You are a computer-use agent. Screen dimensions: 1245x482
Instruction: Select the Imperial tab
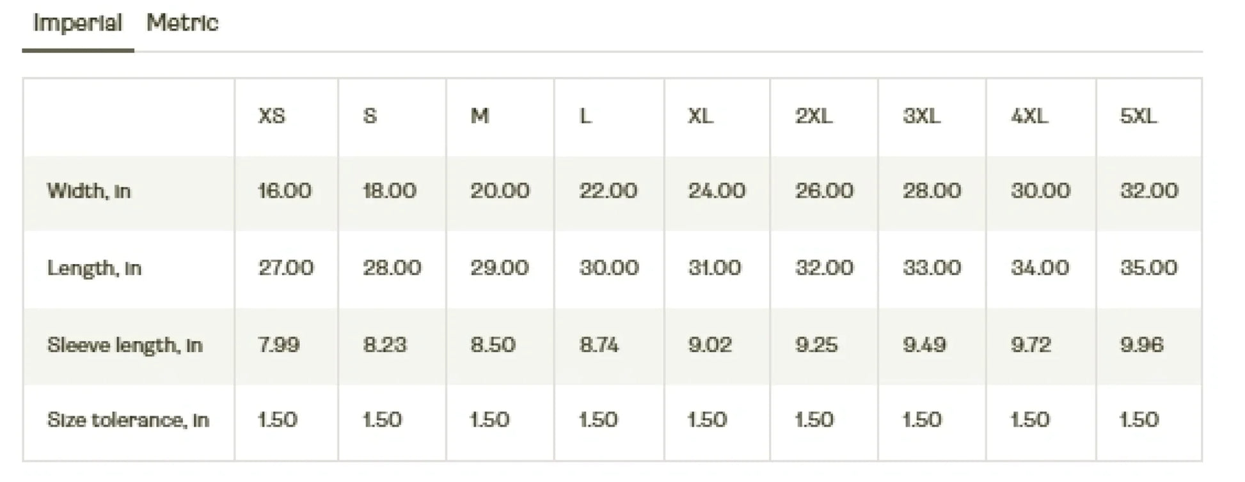(x=77, y=23)
